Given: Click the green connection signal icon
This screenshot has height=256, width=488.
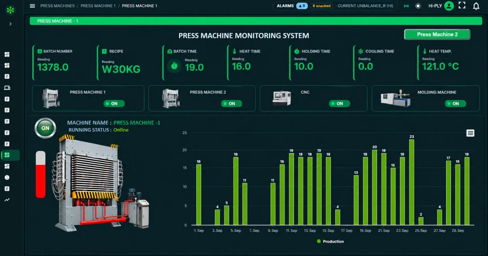Looking at the screenshot, I should (406, 6).
